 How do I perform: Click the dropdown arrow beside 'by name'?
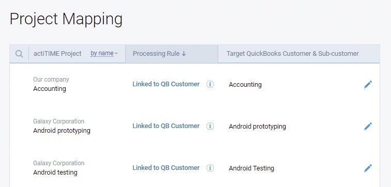(x=116, y=54)
